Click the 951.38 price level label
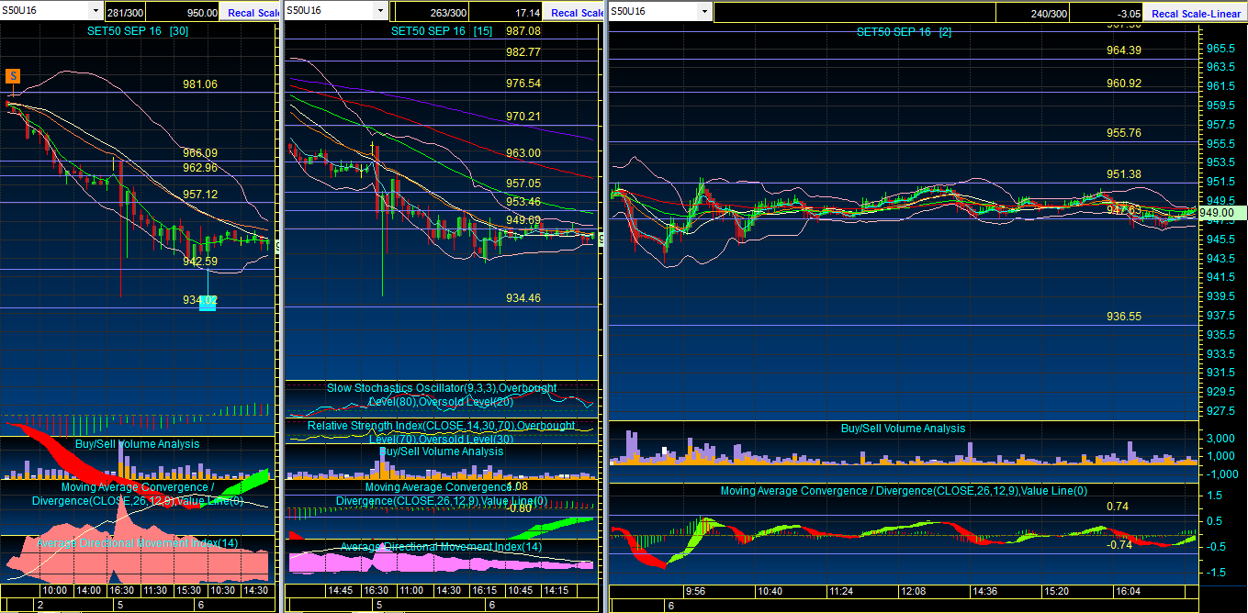 [1124, 174]
